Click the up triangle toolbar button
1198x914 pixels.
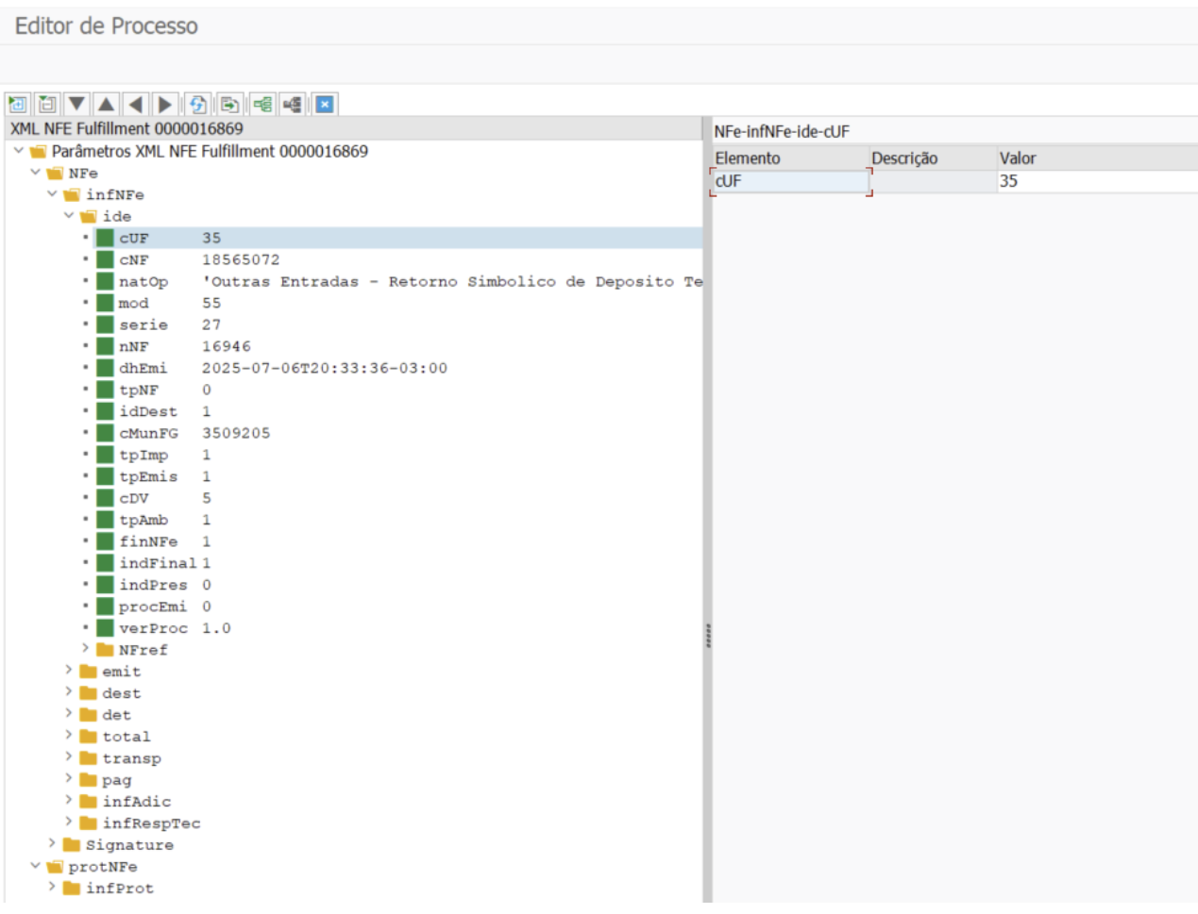(x=107, y=104)
